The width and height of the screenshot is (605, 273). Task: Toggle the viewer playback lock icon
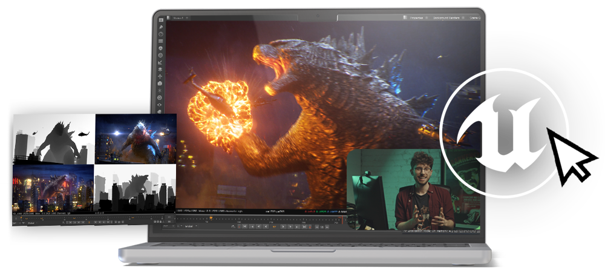click(233, 226)
